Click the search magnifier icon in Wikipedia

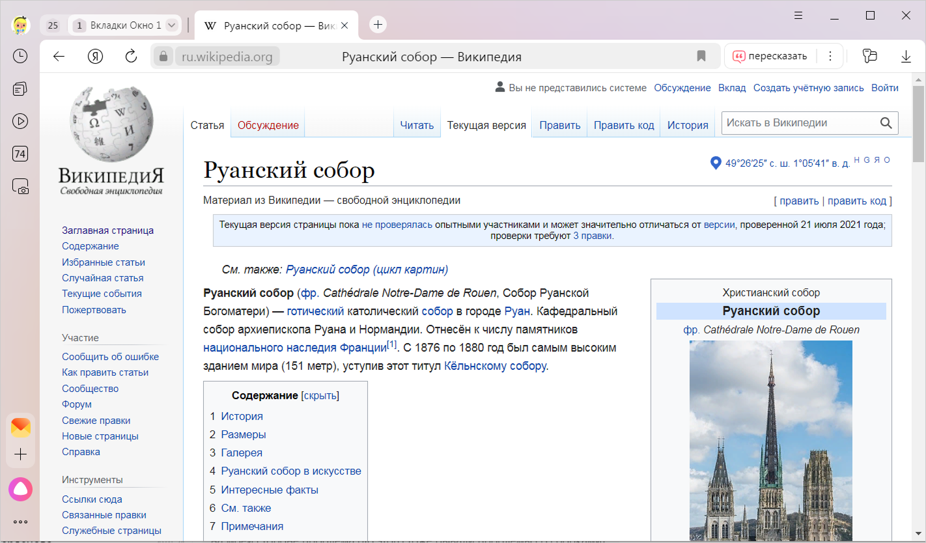click(886, 123)
